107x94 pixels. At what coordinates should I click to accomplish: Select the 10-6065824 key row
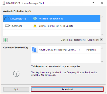pyautogui.click(x=52, y=26)
